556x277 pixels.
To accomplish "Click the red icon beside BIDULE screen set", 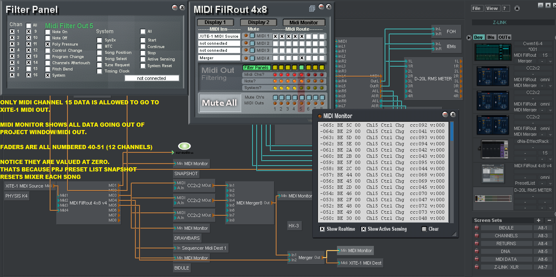I will coord(476,227).
